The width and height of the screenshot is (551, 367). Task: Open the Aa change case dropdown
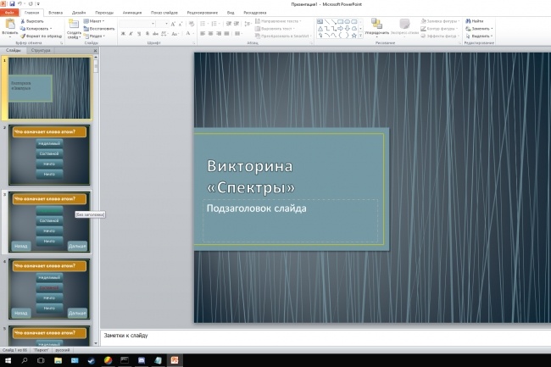tap(175, 34)
